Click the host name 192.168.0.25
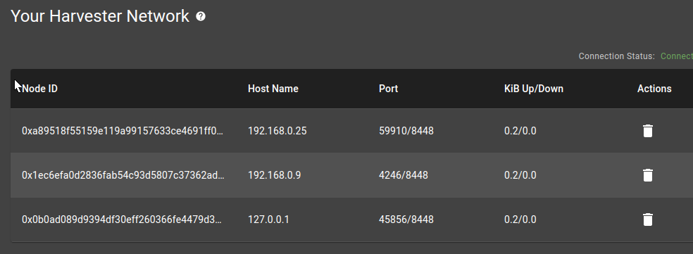 [277, 131]
